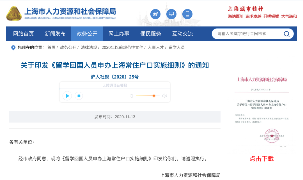Select the 政务公开 navigation tab

tap(87, 34)
